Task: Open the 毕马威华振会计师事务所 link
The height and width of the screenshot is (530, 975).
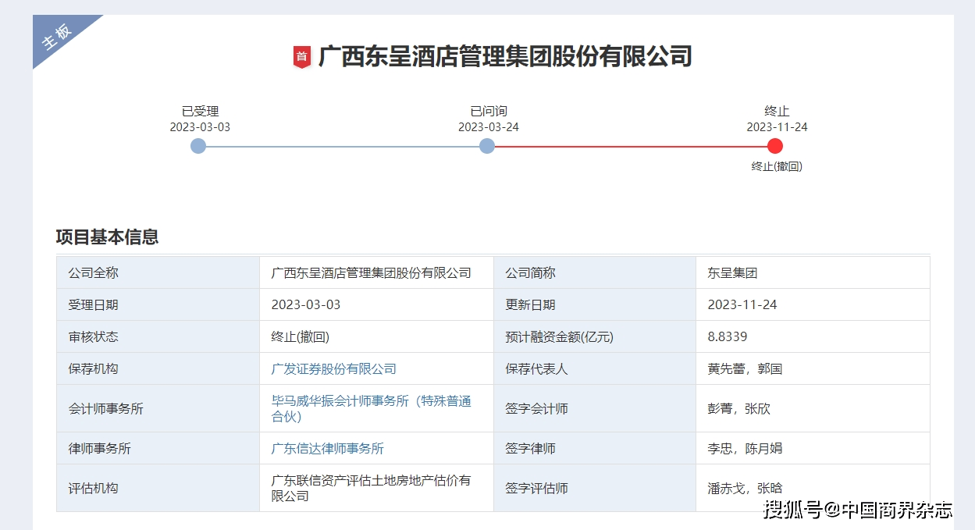Action: click(x=372, y=408)
